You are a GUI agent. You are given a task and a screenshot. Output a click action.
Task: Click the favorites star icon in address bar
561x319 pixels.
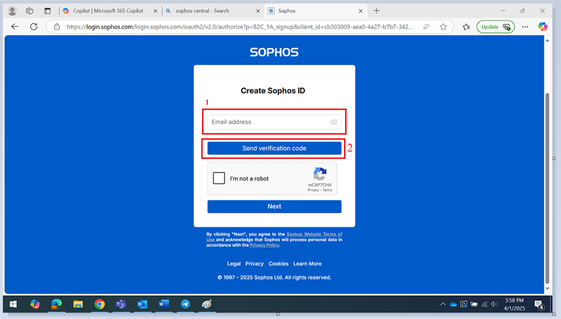[x=443, y=26]
